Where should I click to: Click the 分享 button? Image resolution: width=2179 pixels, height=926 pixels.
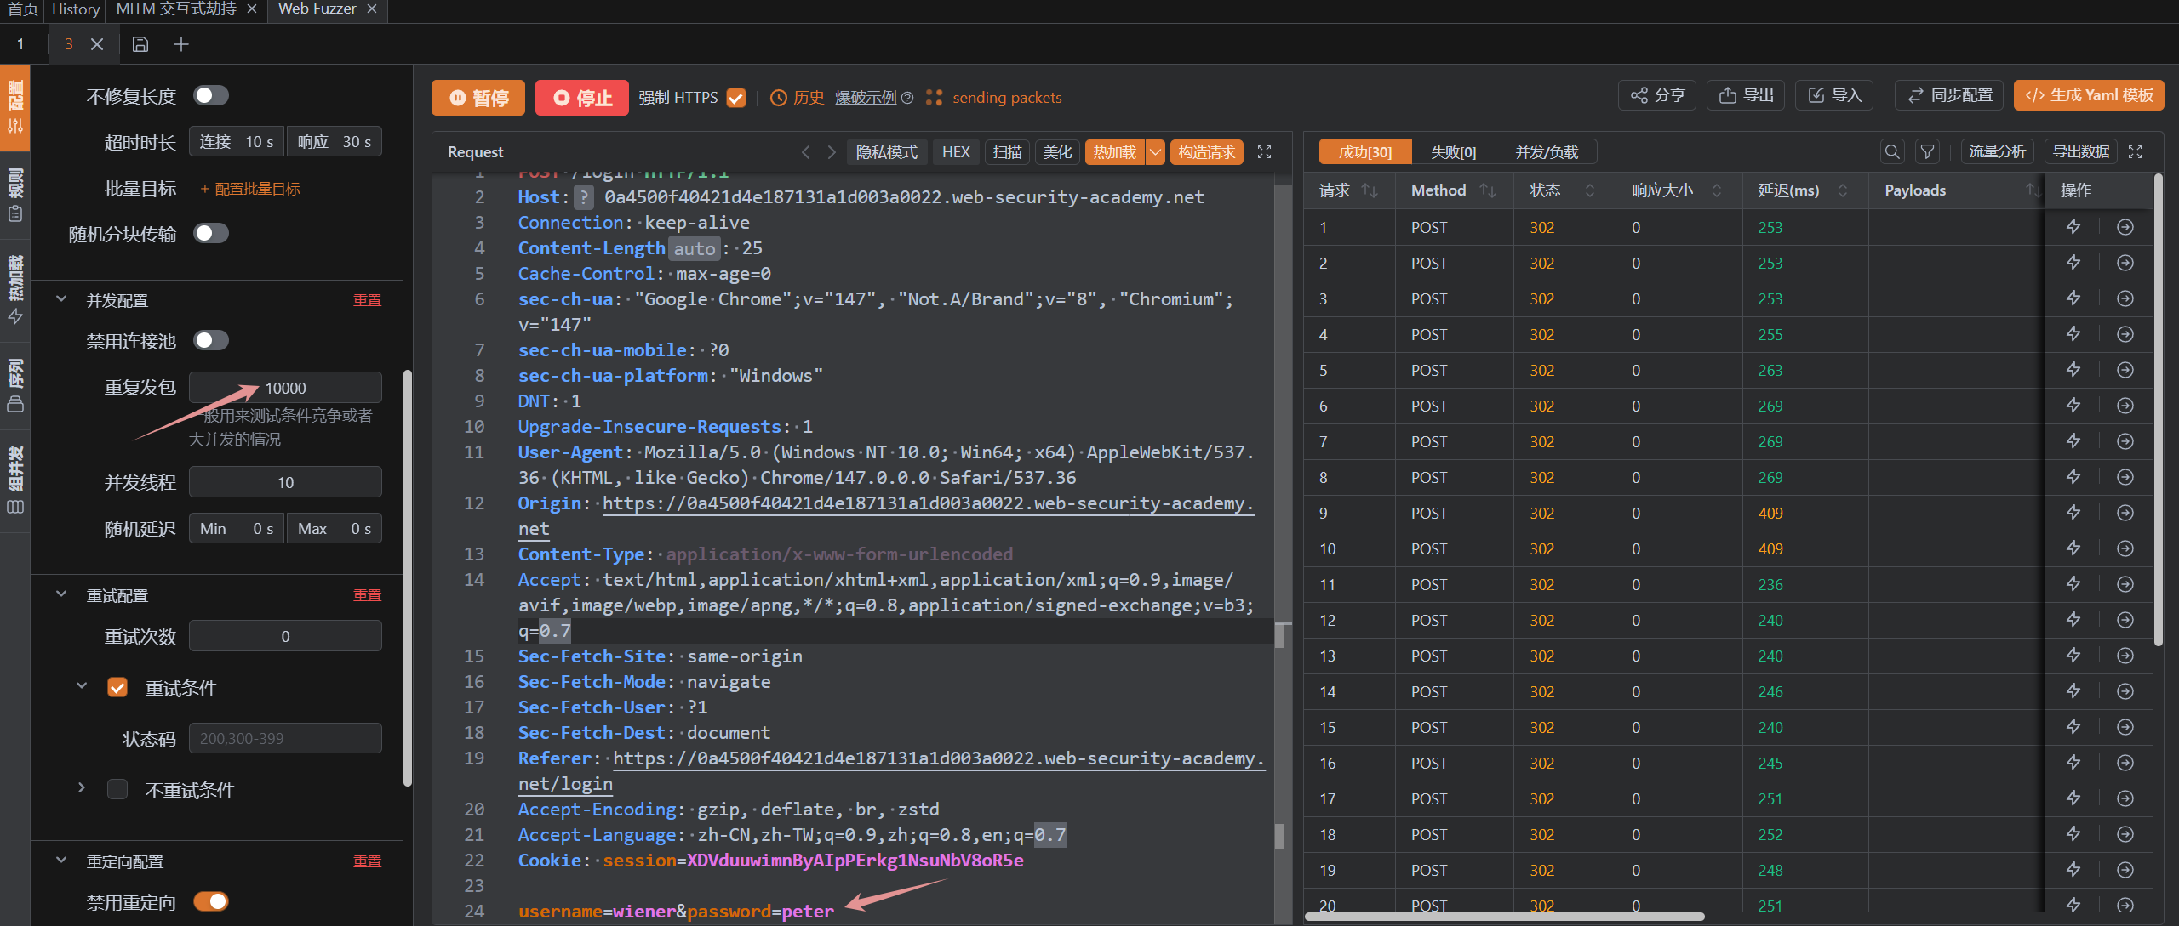point(1657,95)
